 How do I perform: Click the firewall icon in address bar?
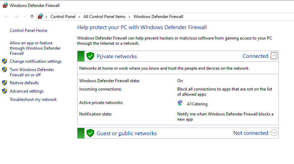(40, 16)
